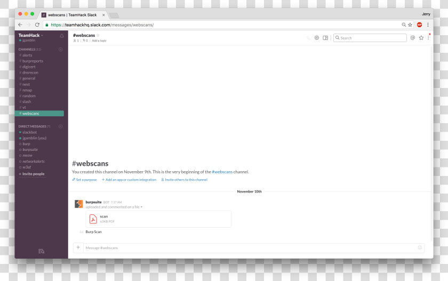Screen dimensions: 448x281
Task: Select the webscans | TeamHack Slack tab
Action: 72,15
